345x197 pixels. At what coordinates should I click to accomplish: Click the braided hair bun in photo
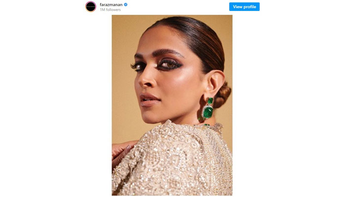click(x=222, y=95)
